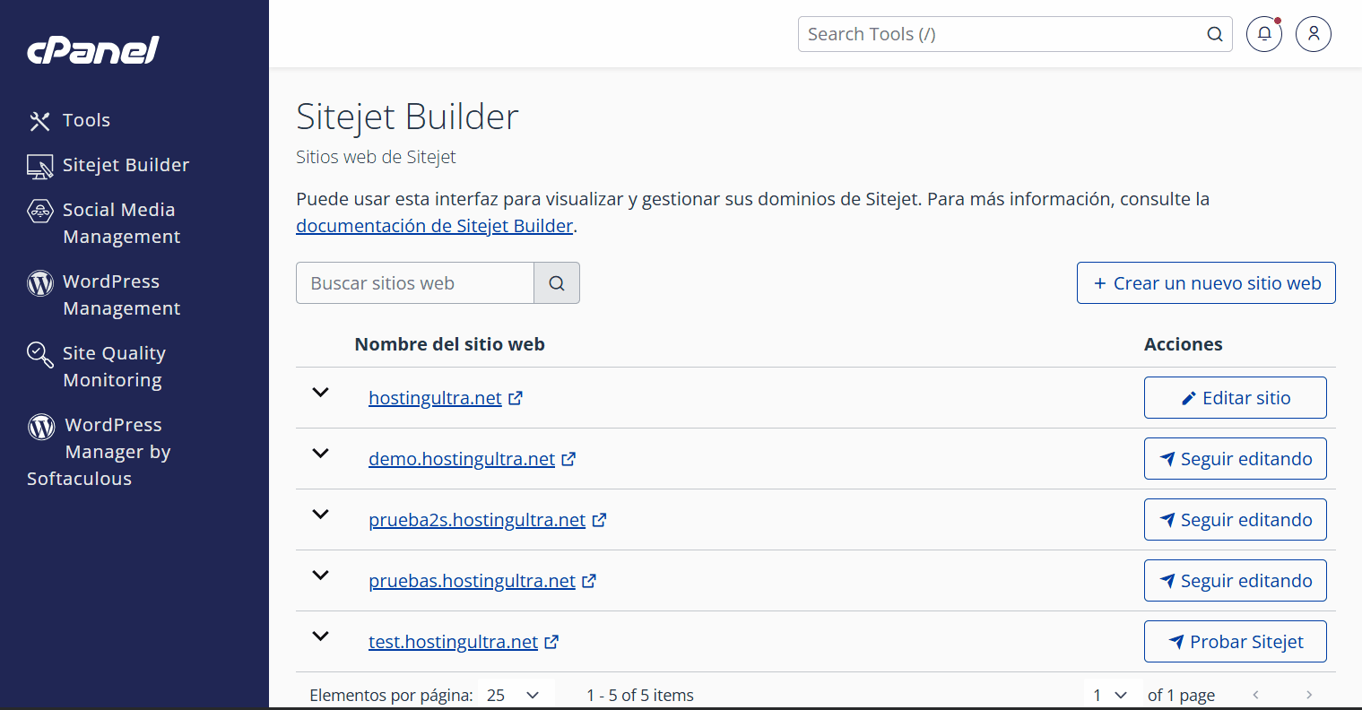
Task: Open Site Quality Monitoring from sidebar
Action: pos(113,367)
